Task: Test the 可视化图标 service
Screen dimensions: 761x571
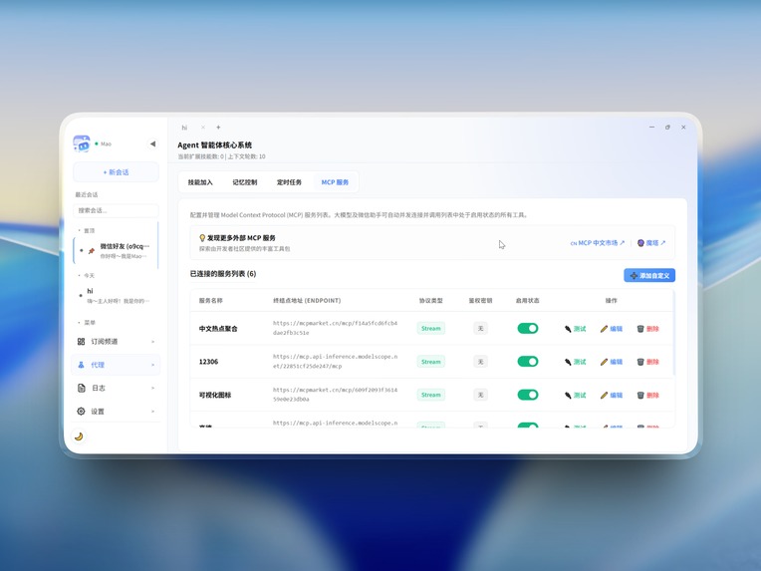Action: point(575,396)
